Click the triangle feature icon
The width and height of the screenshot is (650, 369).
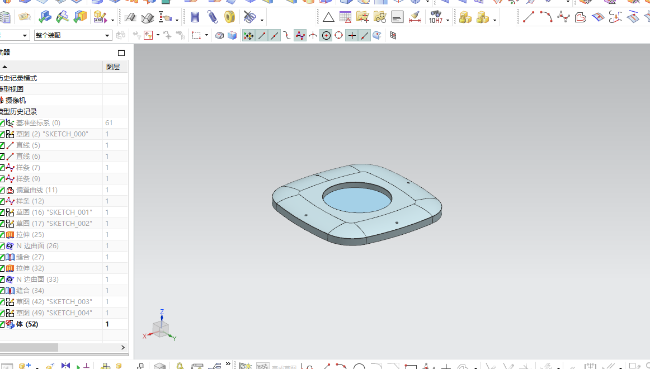click(328, 17)
